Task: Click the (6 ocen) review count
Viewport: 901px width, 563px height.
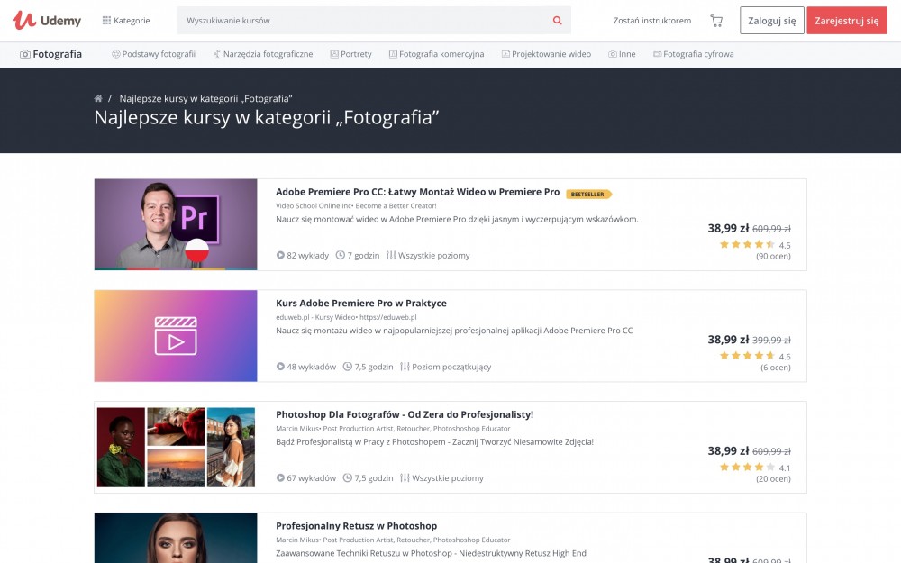Action: click(775, 368)
